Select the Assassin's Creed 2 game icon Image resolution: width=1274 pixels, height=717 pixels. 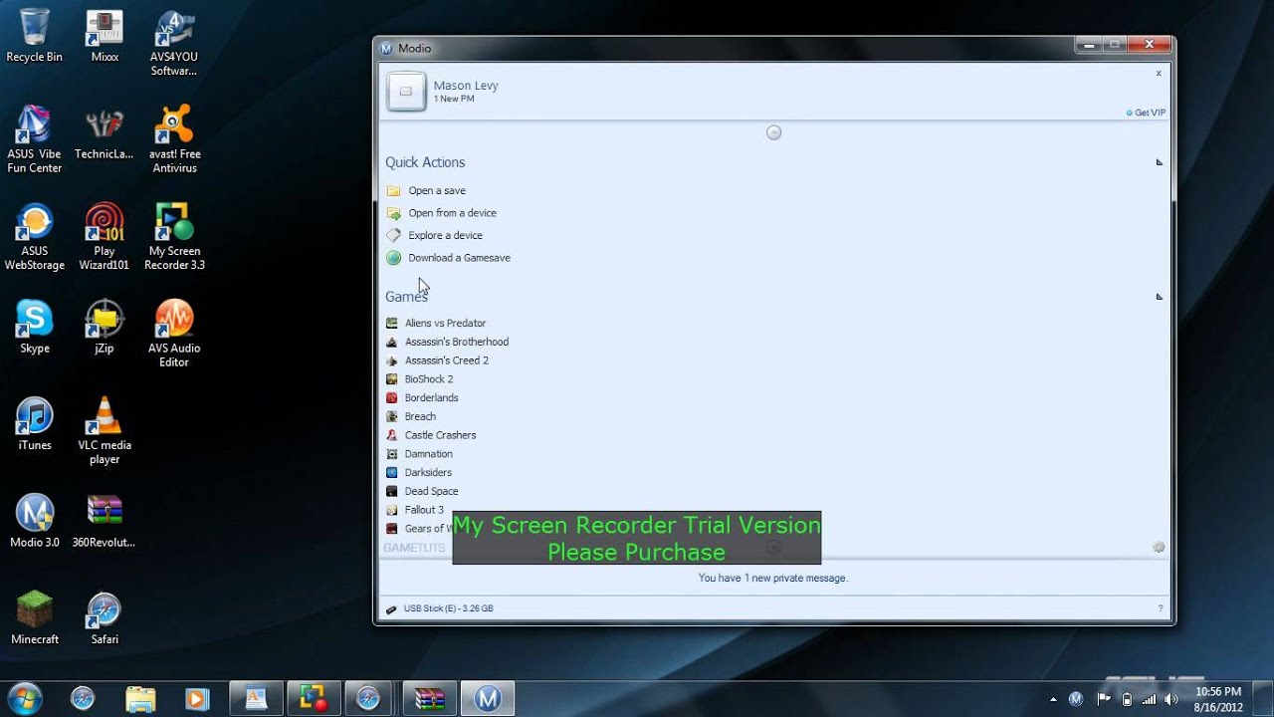coord(392,360)
